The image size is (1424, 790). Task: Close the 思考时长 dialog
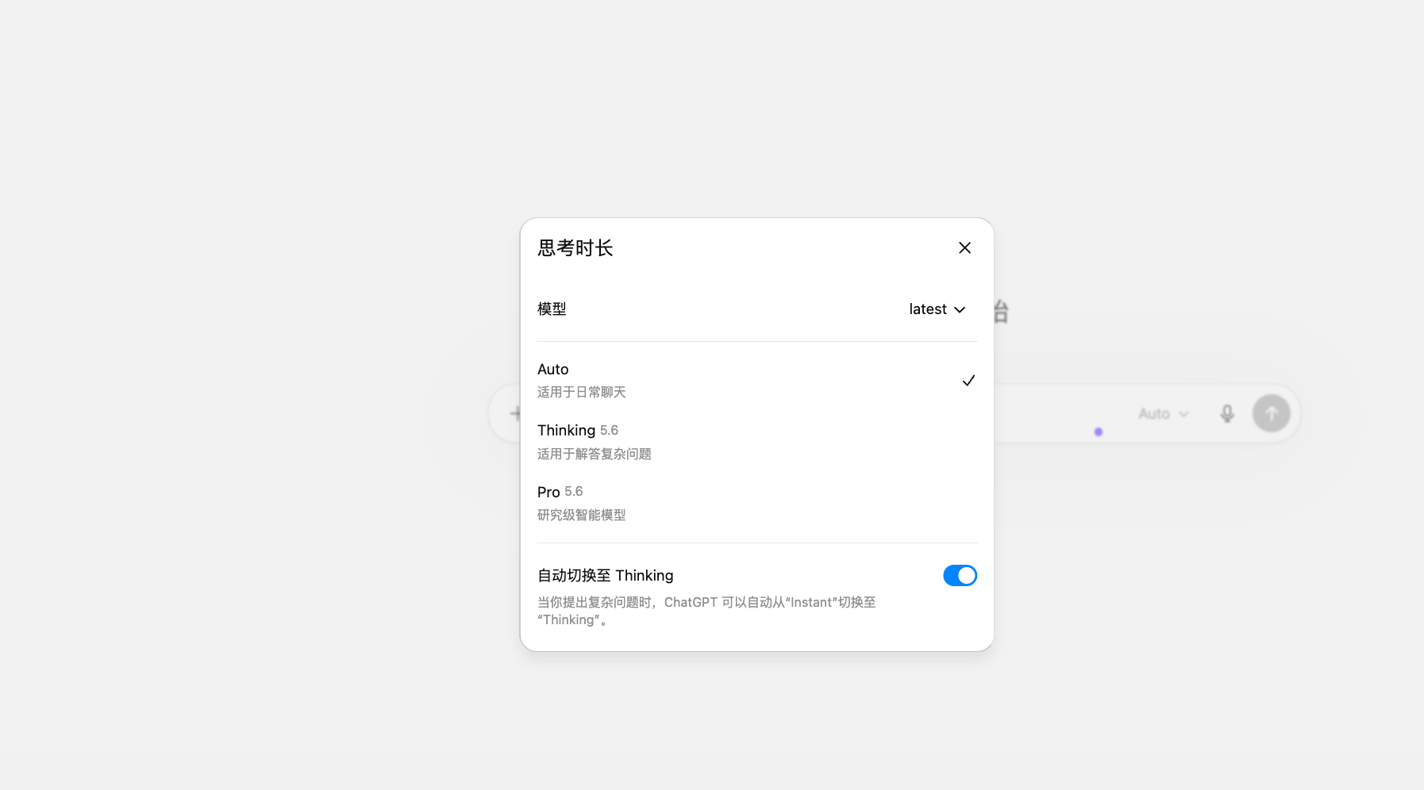(x=964, y=248)
